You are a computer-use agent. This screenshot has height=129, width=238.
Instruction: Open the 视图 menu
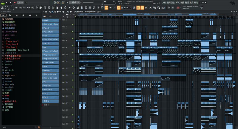point(182,3)
